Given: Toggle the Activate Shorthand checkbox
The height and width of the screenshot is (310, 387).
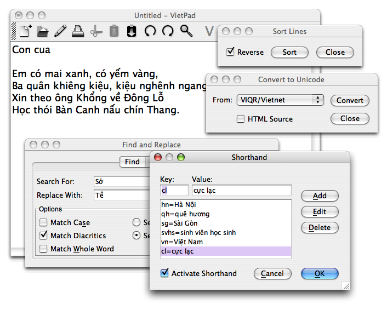Looking at the screenshot, I should click(x=164, y=273).
